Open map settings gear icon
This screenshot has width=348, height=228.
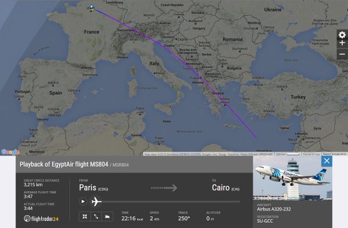pyautogui.click(x=342, y=35)
